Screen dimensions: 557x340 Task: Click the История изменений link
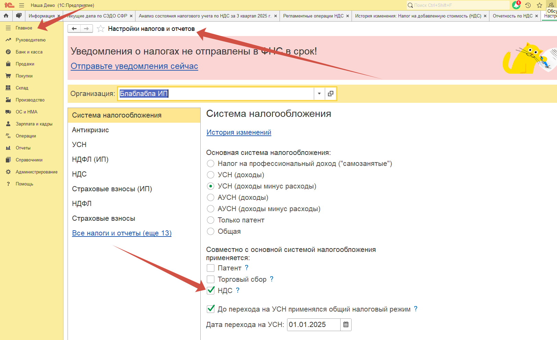click(x=239, y=132)
